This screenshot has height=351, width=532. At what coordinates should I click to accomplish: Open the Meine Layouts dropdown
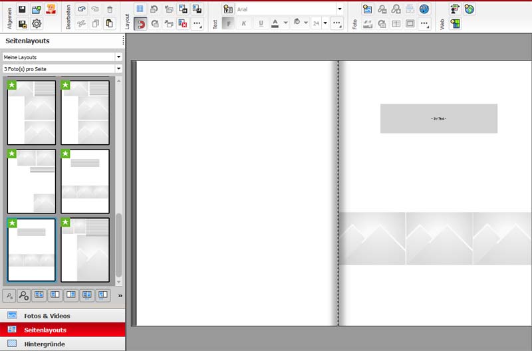coord(63,57)
